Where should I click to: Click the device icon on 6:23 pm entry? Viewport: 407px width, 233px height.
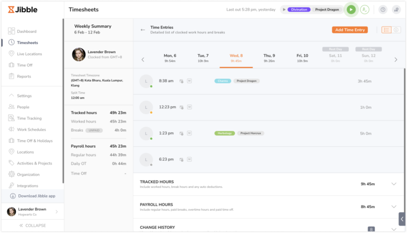(181, 159)
